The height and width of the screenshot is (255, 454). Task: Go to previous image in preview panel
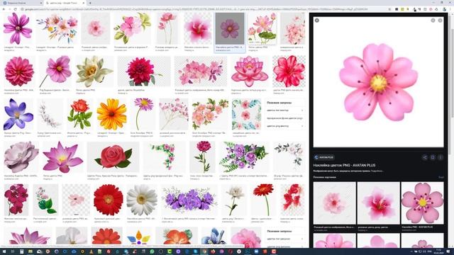tap(433, 21)
